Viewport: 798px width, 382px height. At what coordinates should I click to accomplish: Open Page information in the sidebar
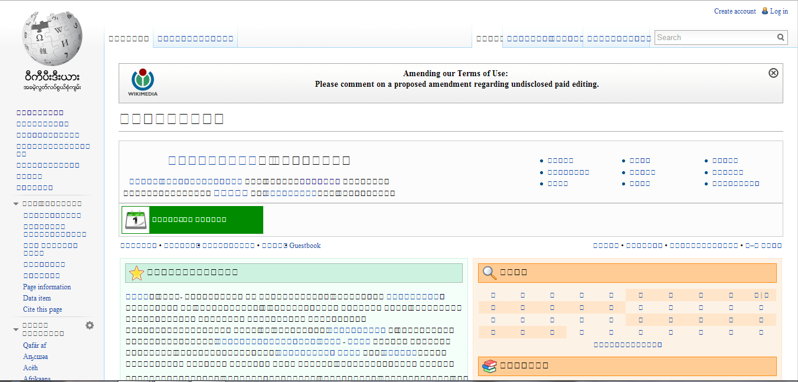coord(47,287)
